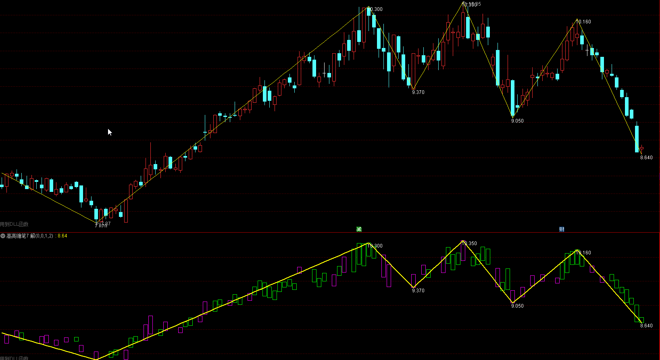Click the green 减 event marker icon
This screenshot has height=360, width=660.
pyautogui.click(x=359, y=229)
